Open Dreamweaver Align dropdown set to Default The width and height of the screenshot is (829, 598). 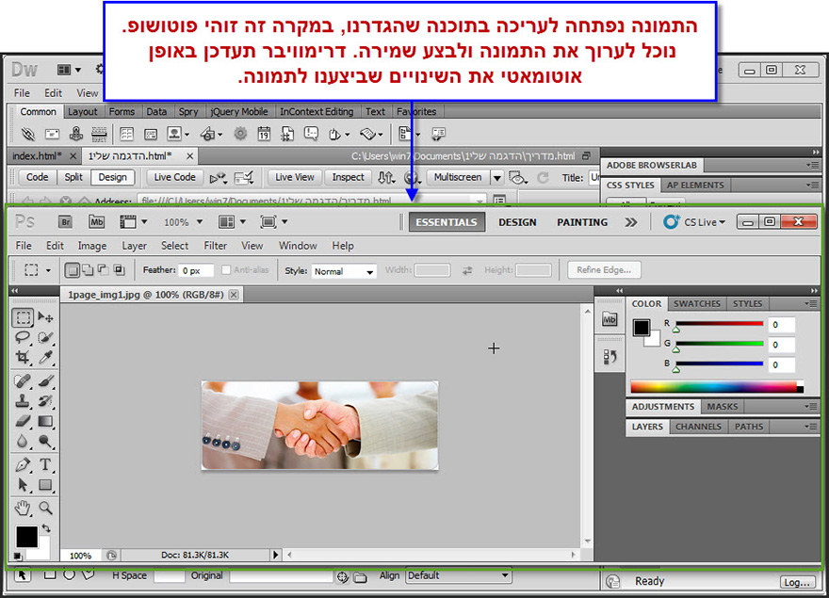(459, 575)
